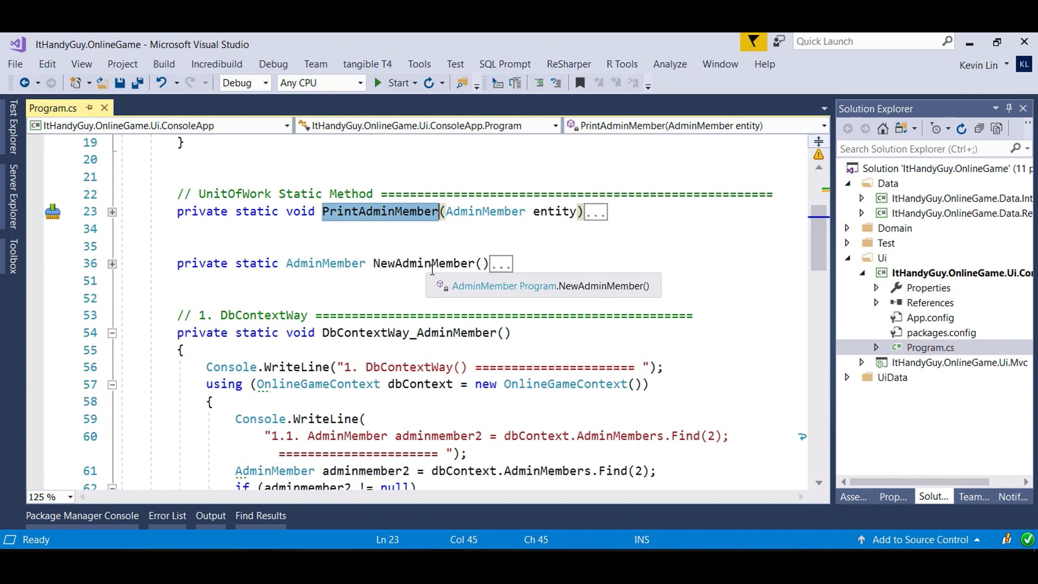Select the Save All icon
Viewport: 1038px width, 584px height.
[138, 83]
